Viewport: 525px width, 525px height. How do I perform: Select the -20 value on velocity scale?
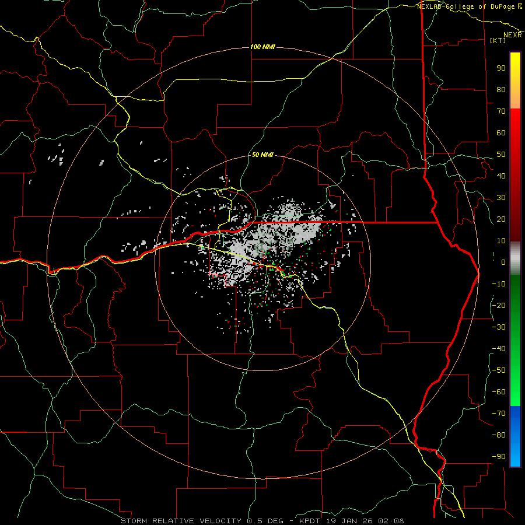pos(499,306)
